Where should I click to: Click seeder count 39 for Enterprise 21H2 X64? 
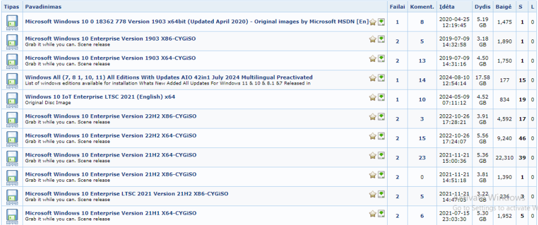(522, 158)
